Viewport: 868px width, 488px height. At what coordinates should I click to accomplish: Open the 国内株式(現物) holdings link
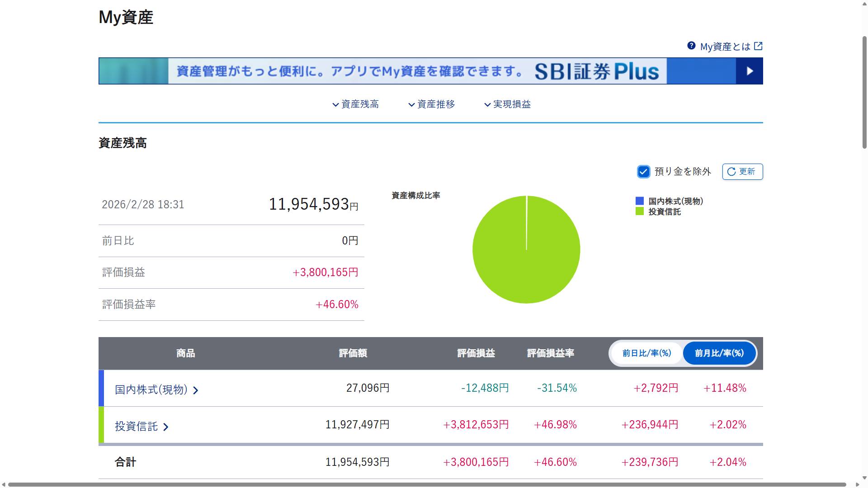pyautogui.click(x=151, y=389)
